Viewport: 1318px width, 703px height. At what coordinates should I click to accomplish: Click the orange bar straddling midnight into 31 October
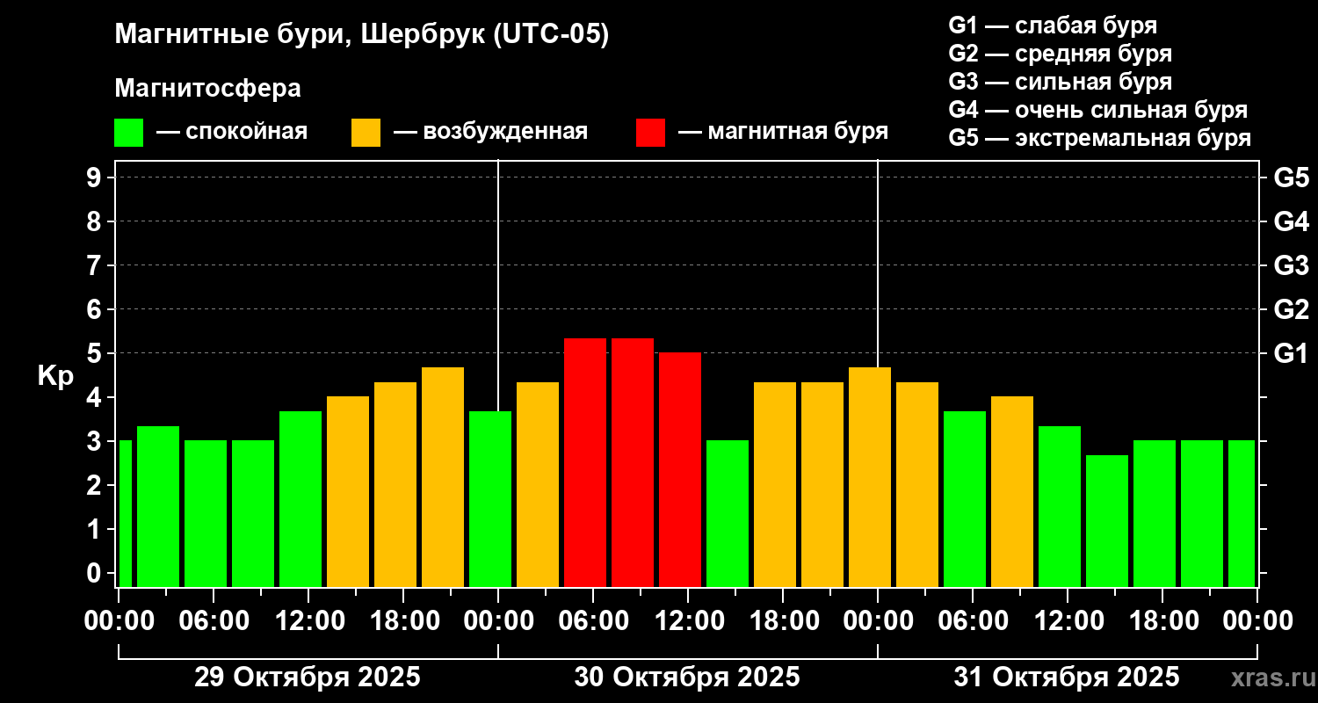click(870, 477)
